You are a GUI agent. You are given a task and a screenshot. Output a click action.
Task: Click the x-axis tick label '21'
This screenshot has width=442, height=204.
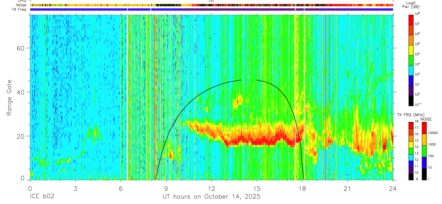348,189
